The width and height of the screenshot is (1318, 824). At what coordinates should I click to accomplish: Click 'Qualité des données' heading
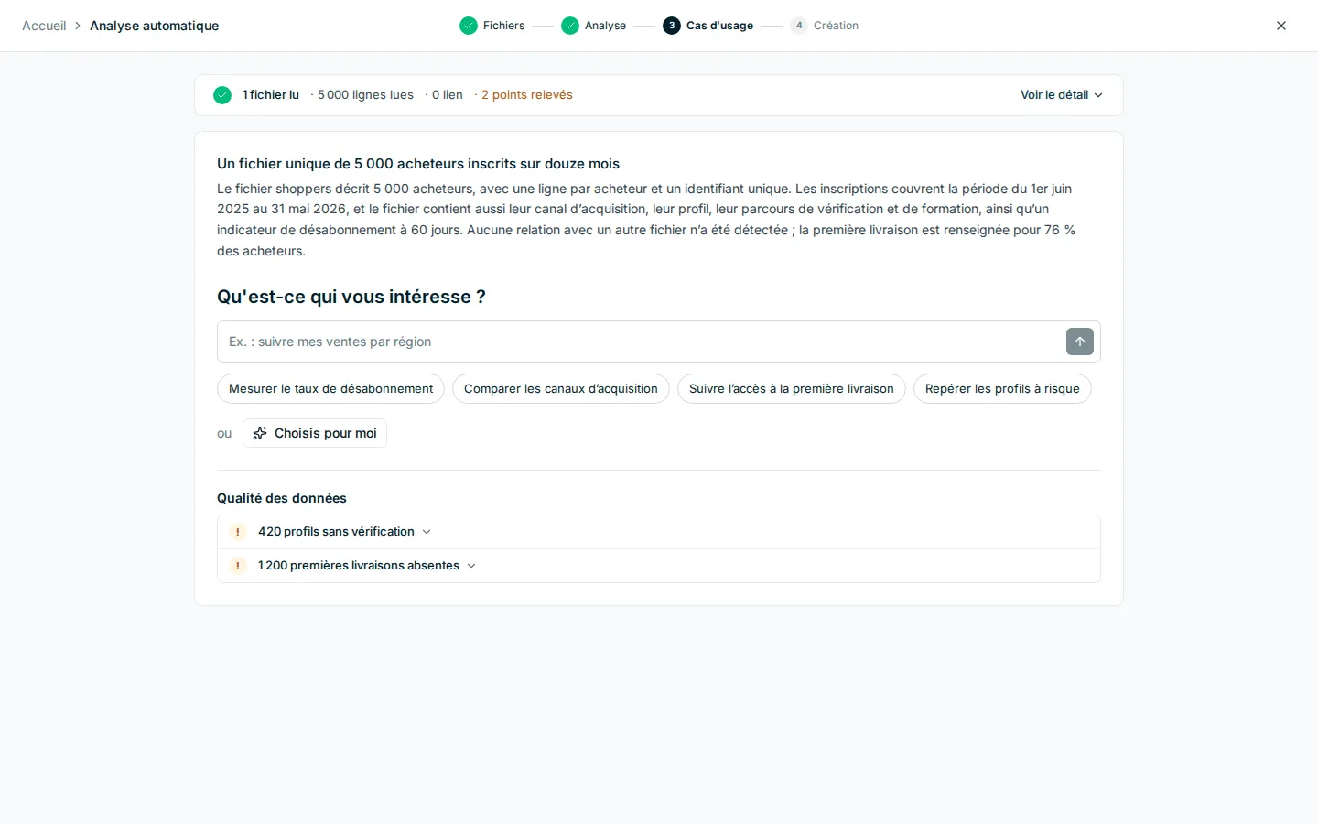click(282, 498)
